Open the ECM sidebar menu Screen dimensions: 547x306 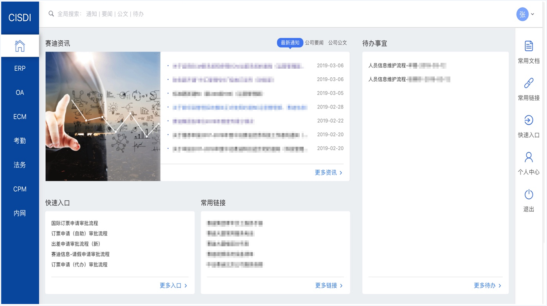click(x=20, y=117)
